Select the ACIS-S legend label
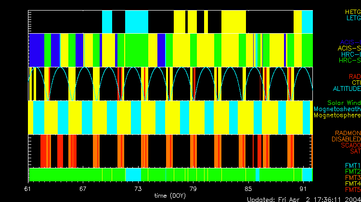 pyautogui.click(x=349, y=48)
